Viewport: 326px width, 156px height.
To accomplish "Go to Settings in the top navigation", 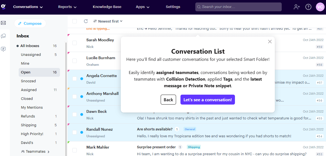I will tap(173, 7).
